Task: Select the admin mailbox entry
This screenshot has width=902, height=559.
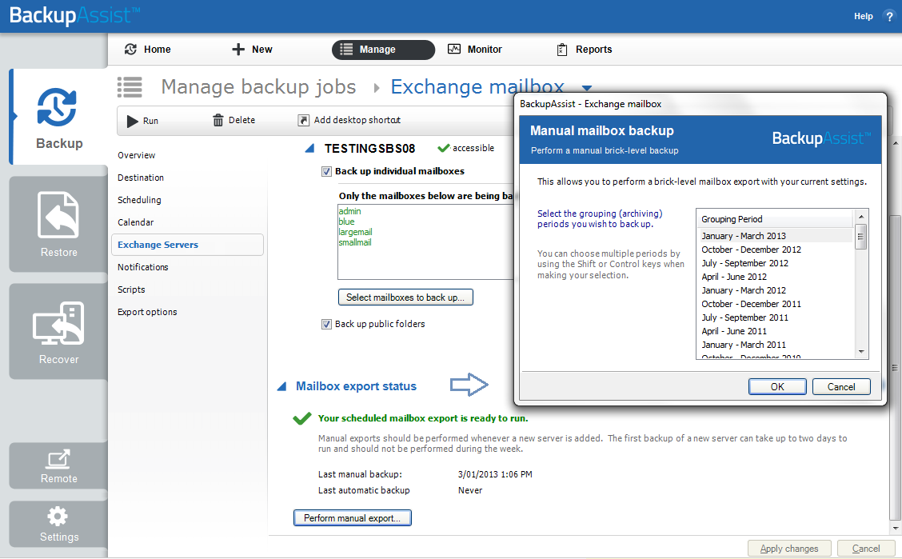Action: (x=349, y=212)
